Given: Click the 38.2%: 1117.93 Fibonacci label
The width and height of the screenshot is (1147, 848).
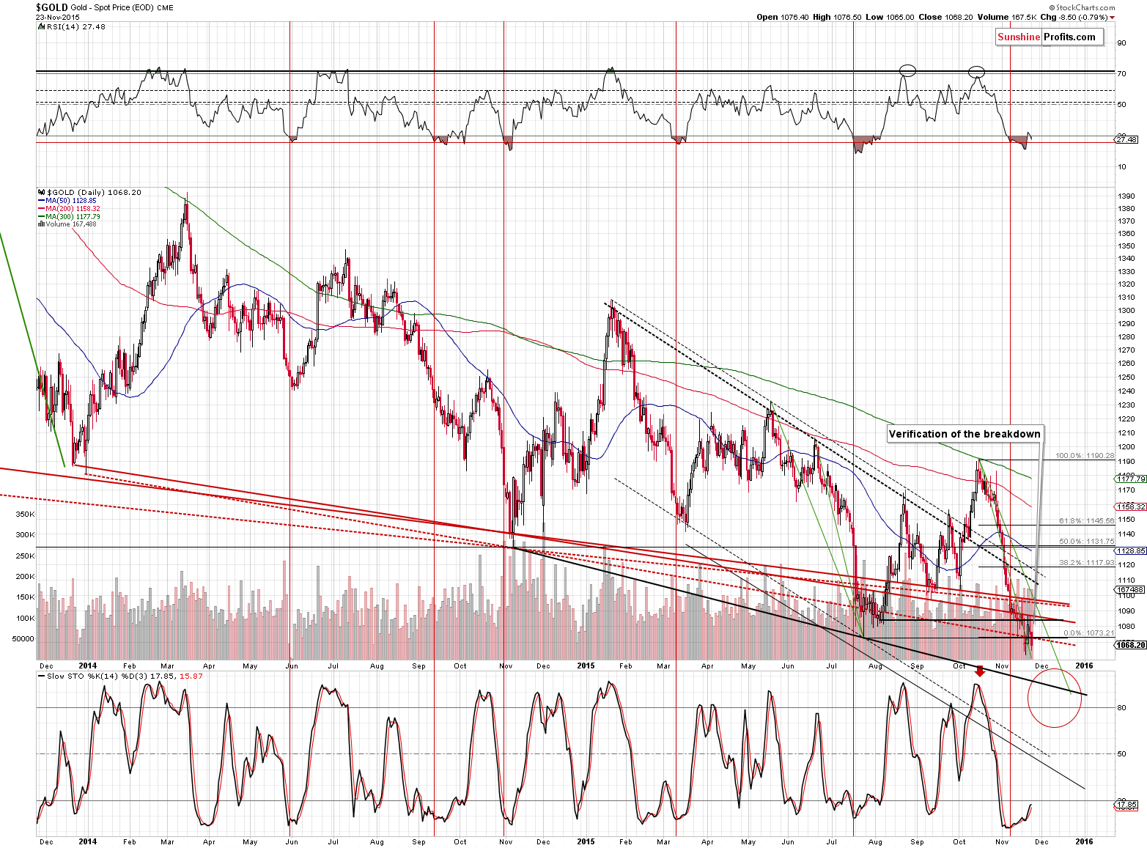Looking at the screenshot, I should 1087,563.
